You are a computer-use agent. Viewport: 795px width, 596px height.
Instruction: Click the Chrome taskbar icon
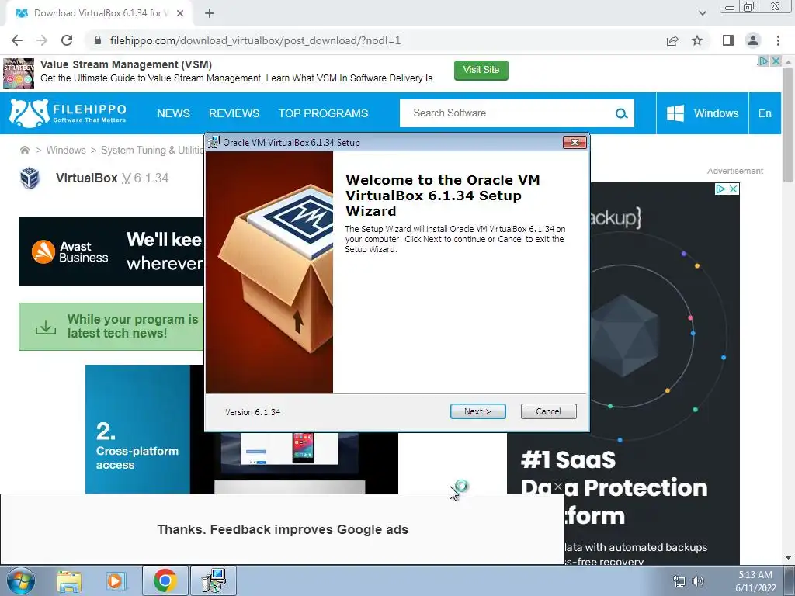(x=165, y=580)
